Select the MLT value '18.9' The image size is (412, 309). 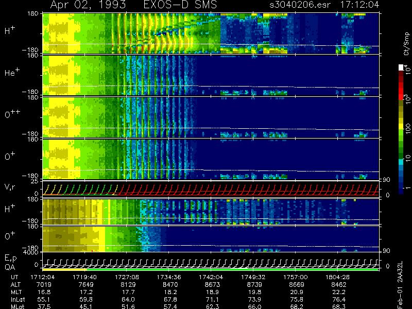click(x=212, y=292)
